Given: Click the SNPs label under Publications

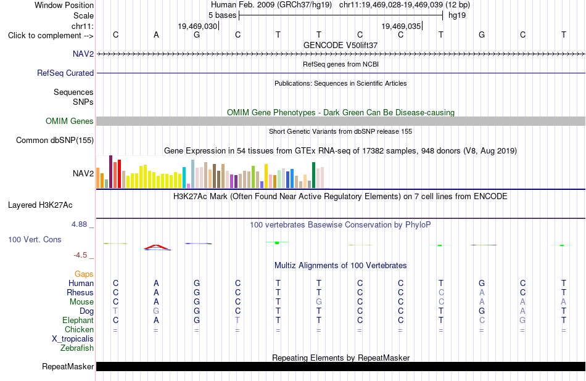Looking at the screenshot, I should click(x=83, y=102).
